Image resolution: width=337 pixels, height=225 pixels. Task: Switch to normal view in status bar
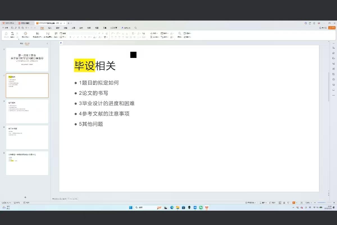tap(280, 202)
